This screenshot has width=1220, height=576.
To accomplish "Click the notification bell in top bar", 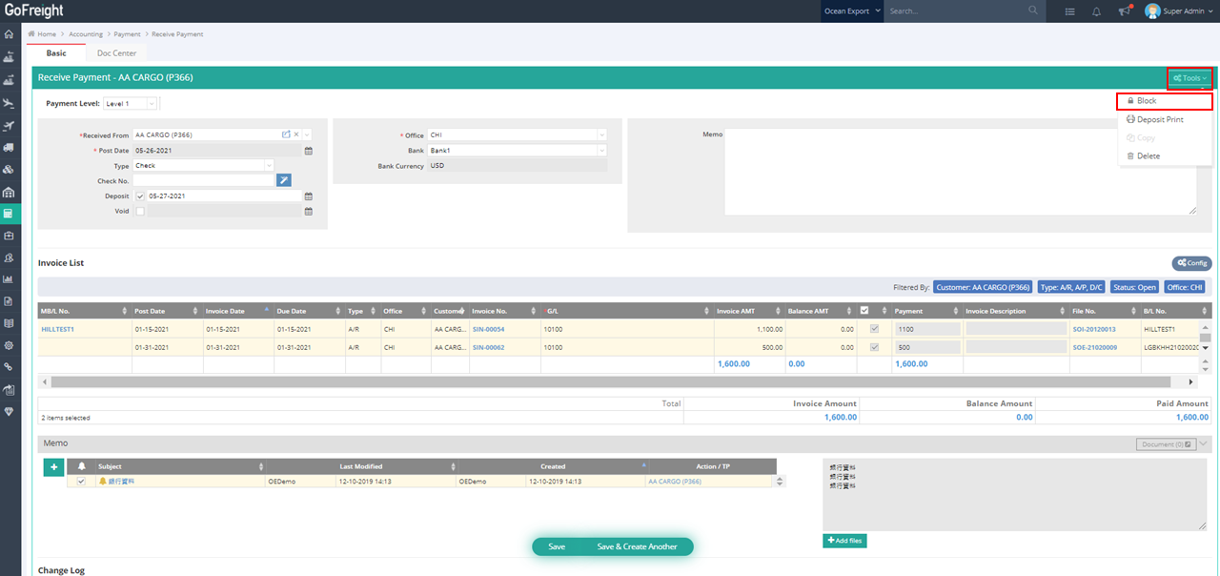I will point(1096,11).
